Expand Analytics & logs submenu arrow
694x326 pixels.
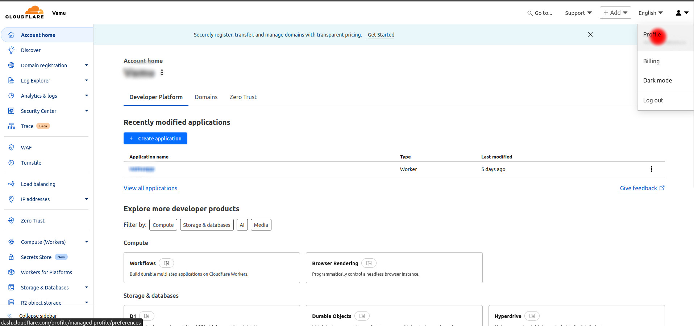pos(87,96)
